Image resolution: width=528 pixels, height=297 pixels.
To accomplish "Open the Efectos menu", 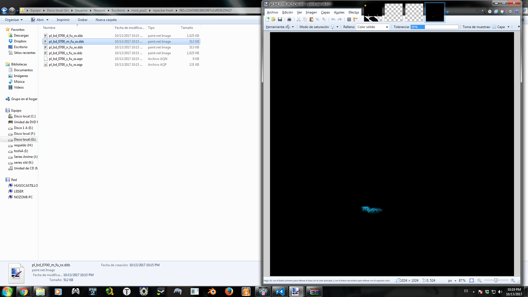I will coord(354,12).
